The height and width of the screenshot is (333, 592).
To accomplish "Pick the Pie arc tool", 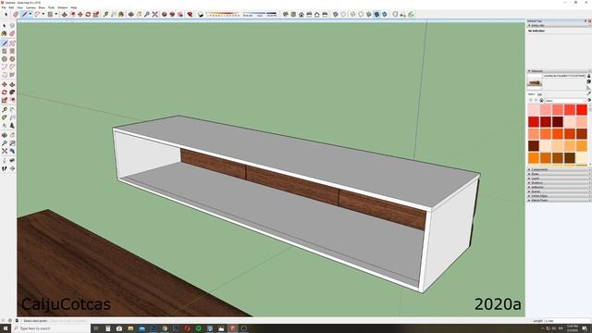I will [x=12, y=75].
